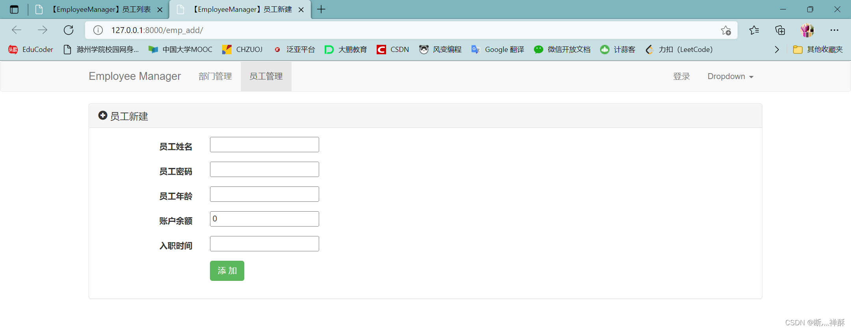Focus the 账户余额 input field

point(264,219)
